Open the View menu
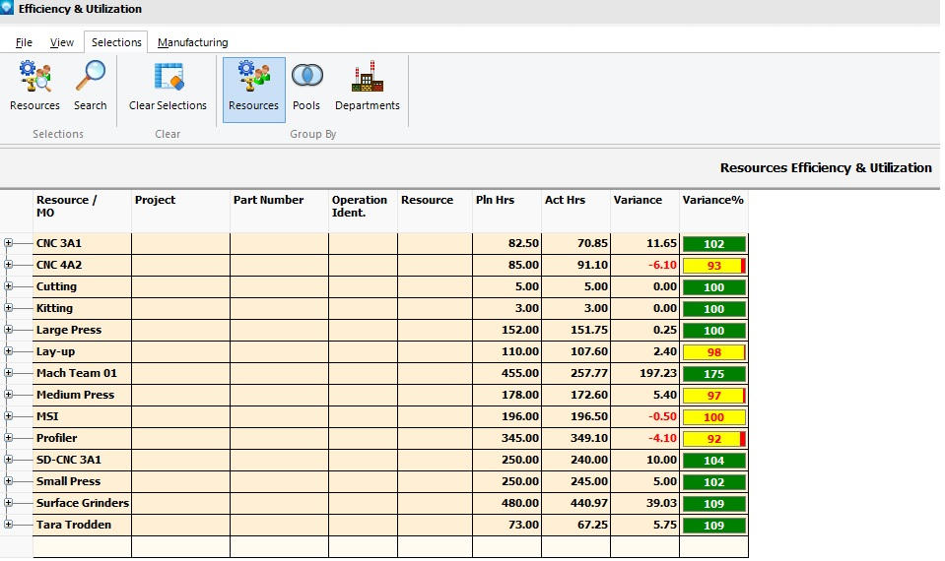 click(x=61, y=42)
